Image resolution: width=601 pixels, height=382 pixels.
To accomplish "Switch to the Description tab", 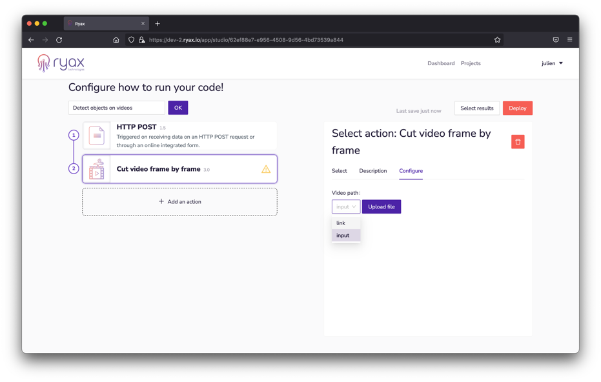I will (372, 171).
